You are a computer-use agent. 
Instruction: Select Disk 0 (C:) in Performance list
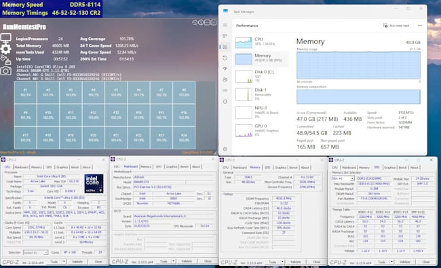click(x=261, y=76)
